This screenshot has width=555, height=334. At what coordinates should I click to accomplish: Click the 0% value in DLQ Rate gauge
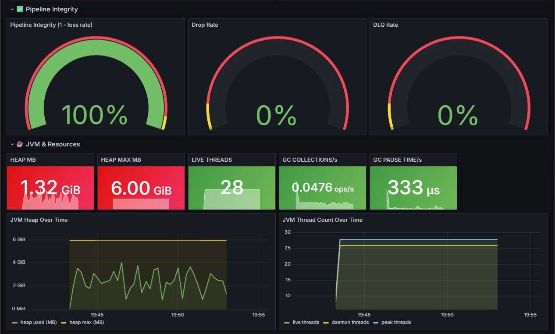pos(458,115)
